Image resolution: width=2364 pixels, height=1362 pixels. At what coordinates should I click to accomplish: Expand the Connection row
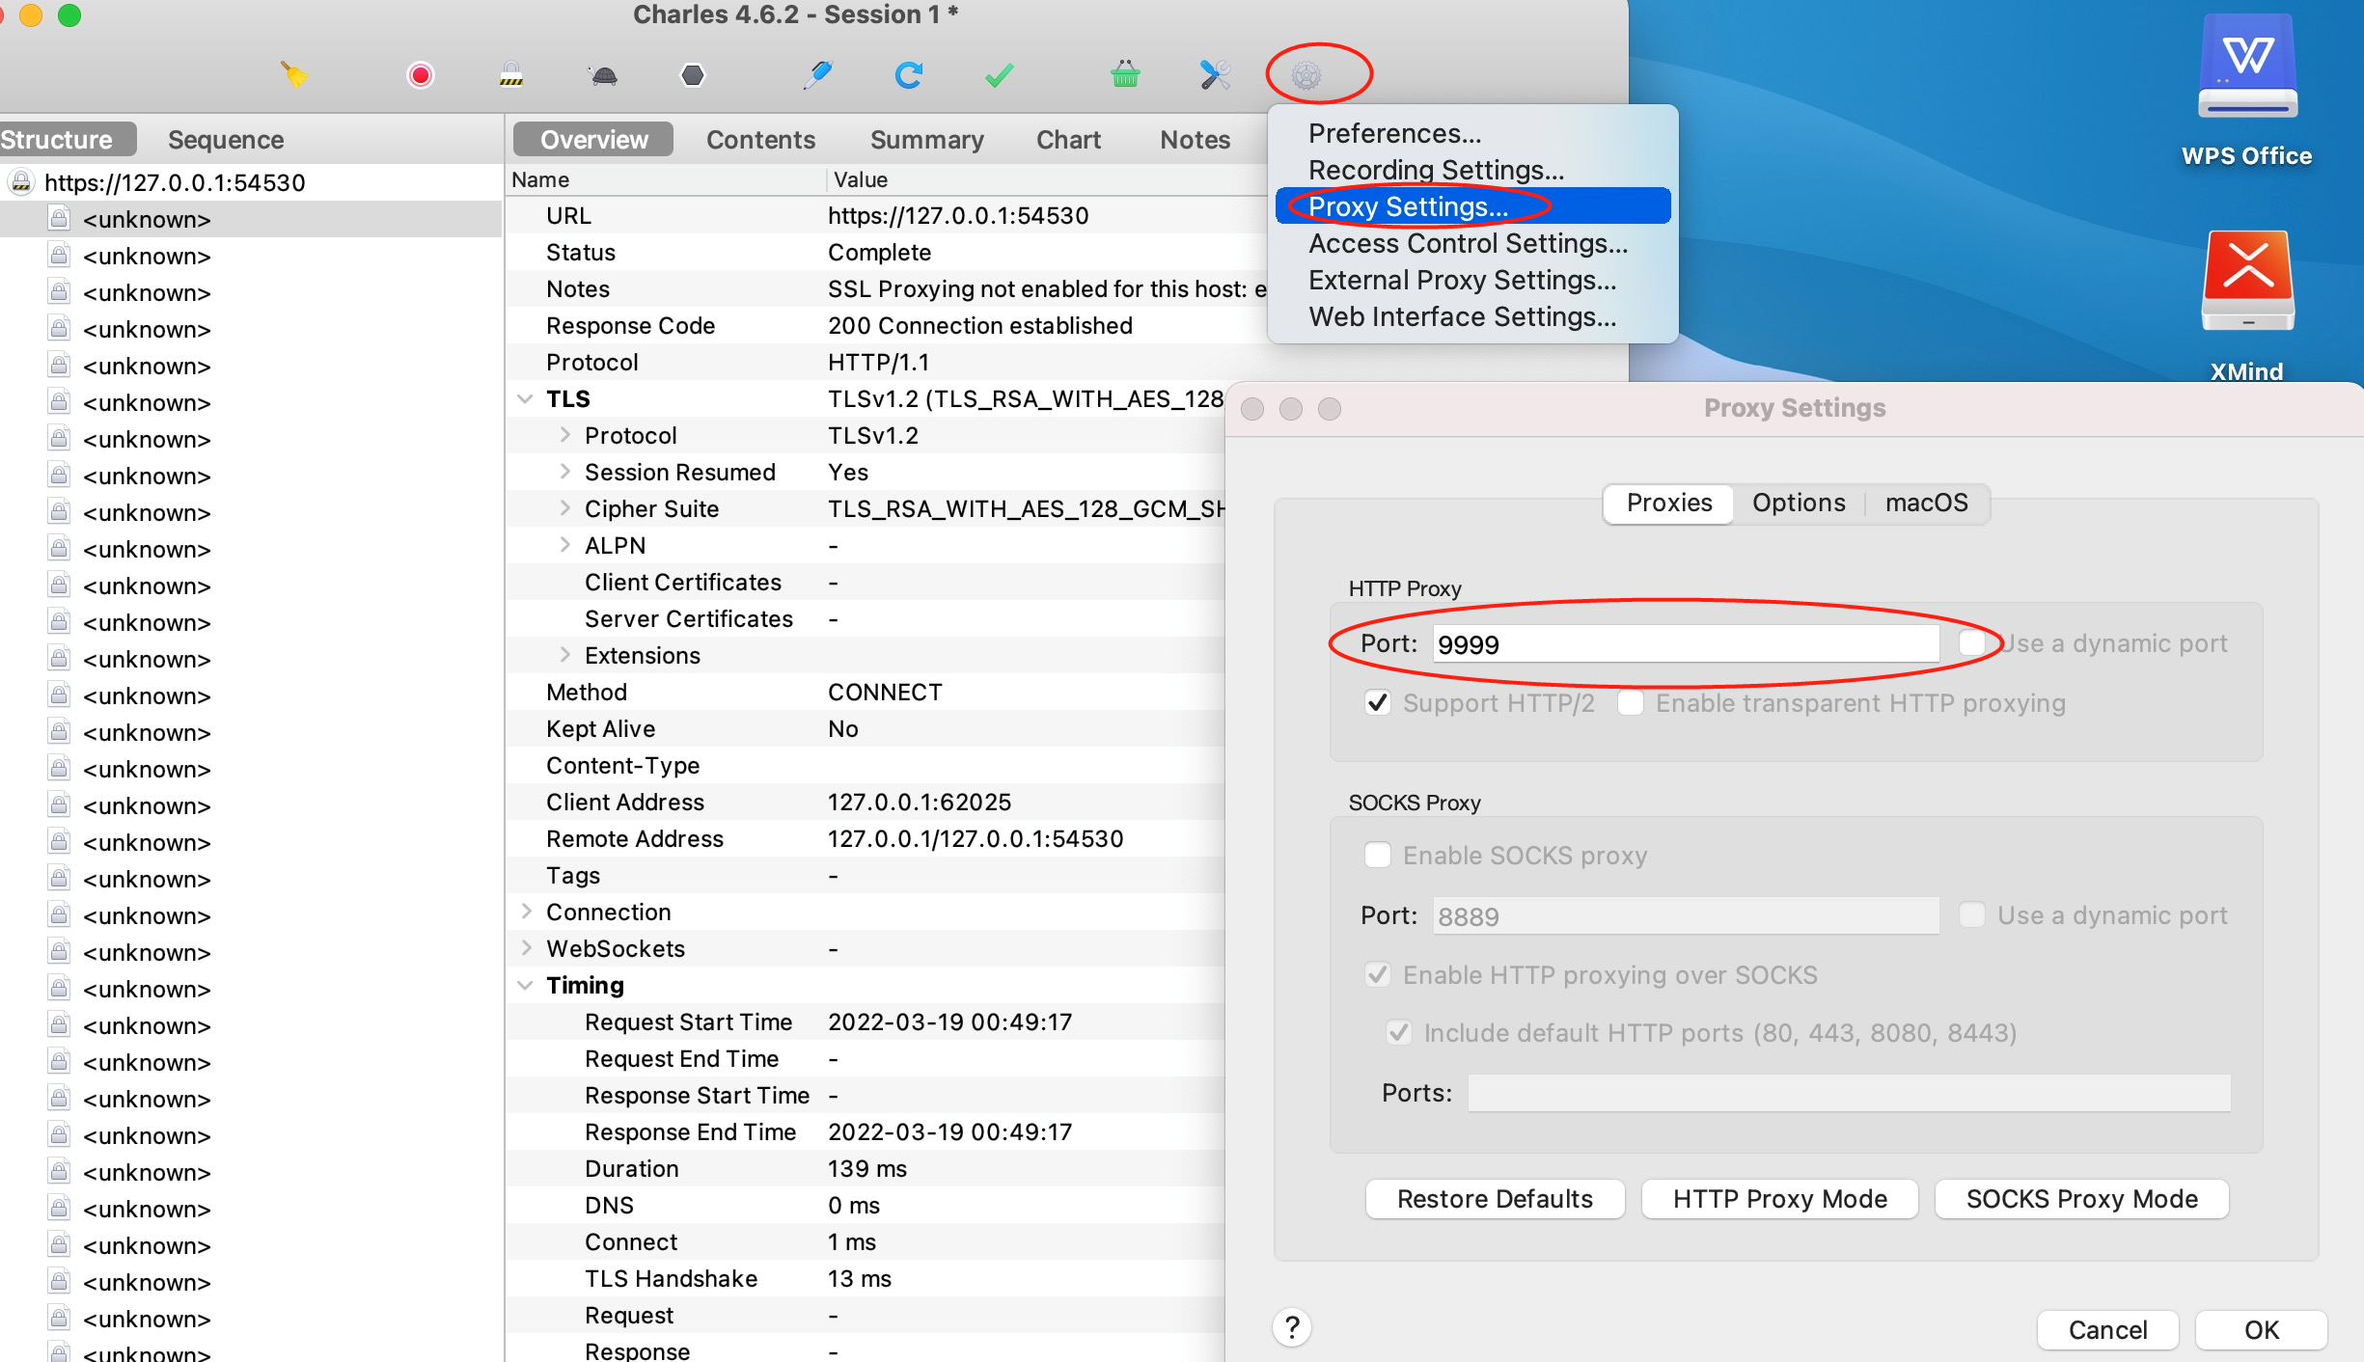click(526, 912)
